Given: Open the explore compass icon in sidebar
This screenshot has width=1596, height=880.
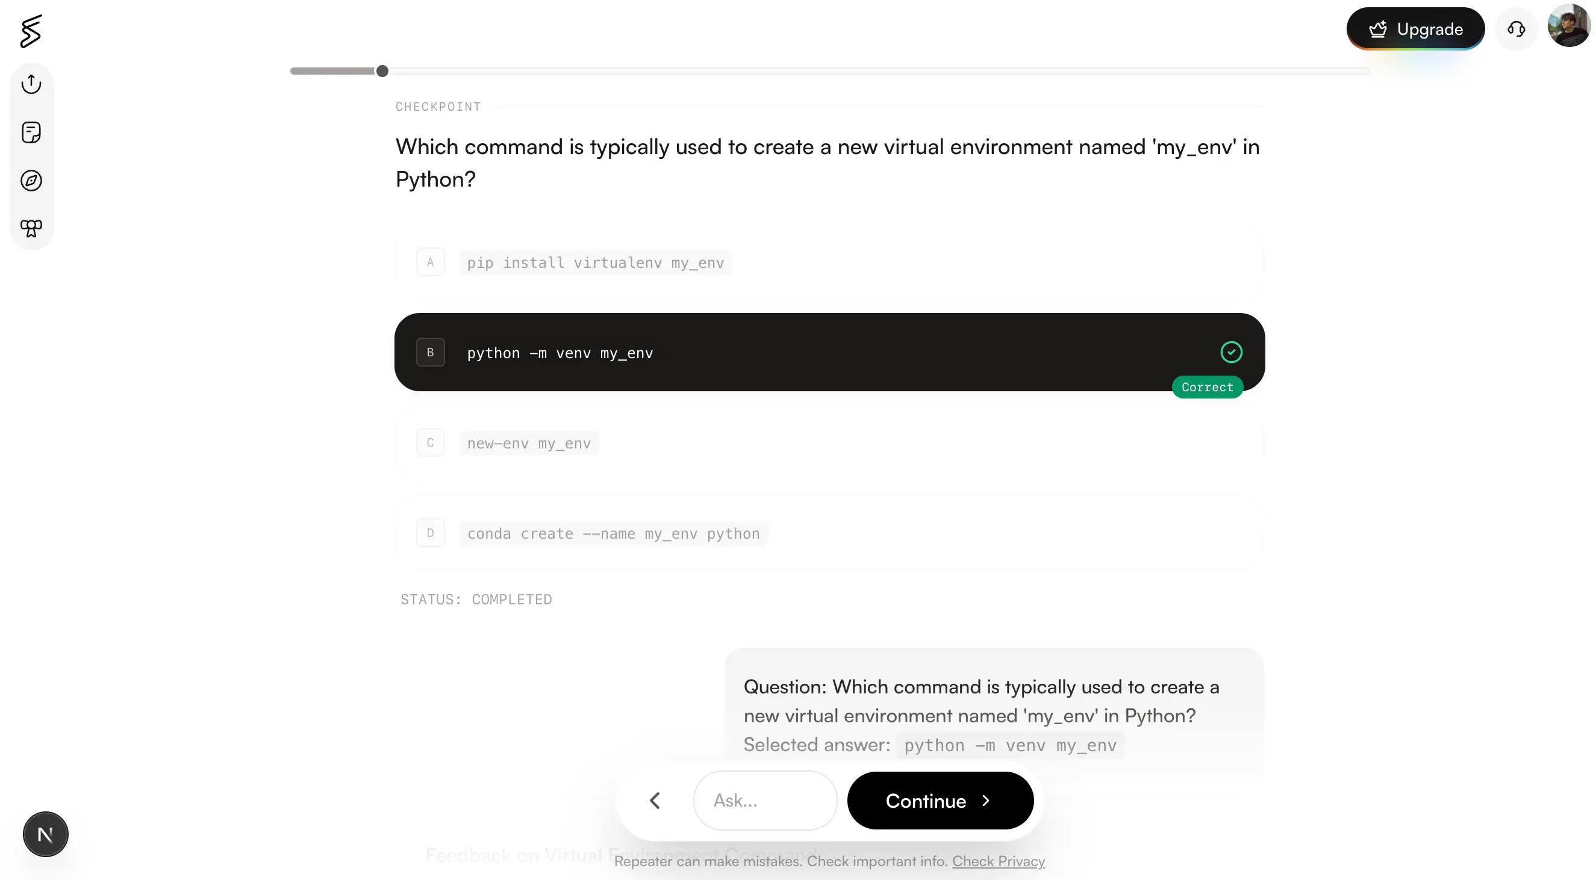Looking at the screenshot, I should [31, 181].
